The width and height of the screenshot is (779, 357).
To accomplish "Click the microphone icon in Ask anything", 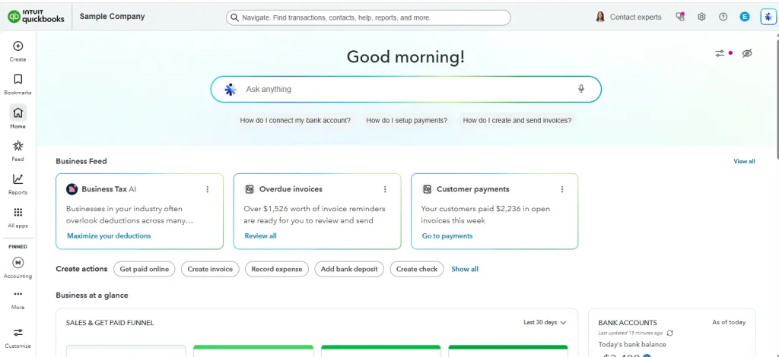I will click(x=580, y=89).
